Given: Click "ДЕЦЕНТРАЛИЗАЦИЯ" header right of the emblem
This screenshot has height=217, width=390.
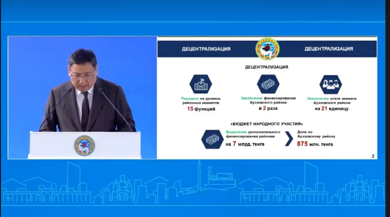Looking at the screenshot, I should (329, 49).
